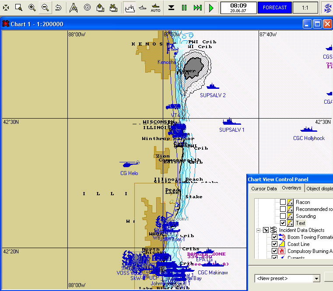This screenshot has height=291, width=333.
Task: Select the CG Helo helicopter on chart
Action: 130,164
